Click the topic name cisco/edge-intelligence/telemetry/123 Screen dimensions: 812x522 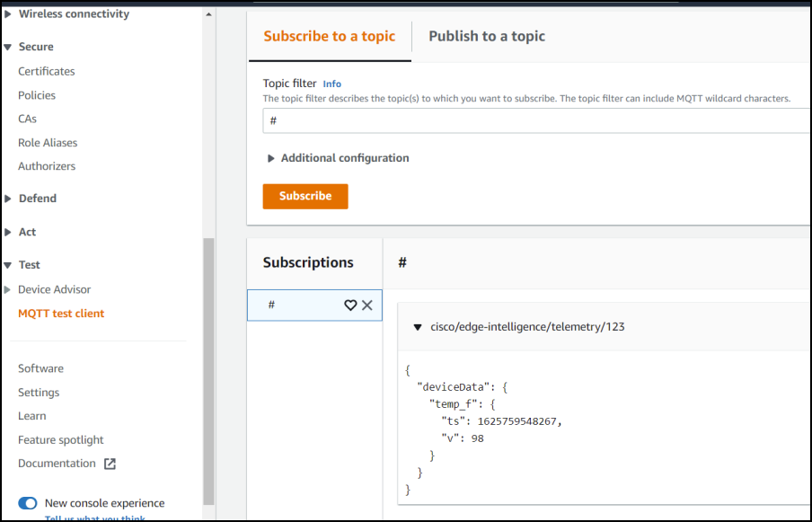tap(527, 327)
